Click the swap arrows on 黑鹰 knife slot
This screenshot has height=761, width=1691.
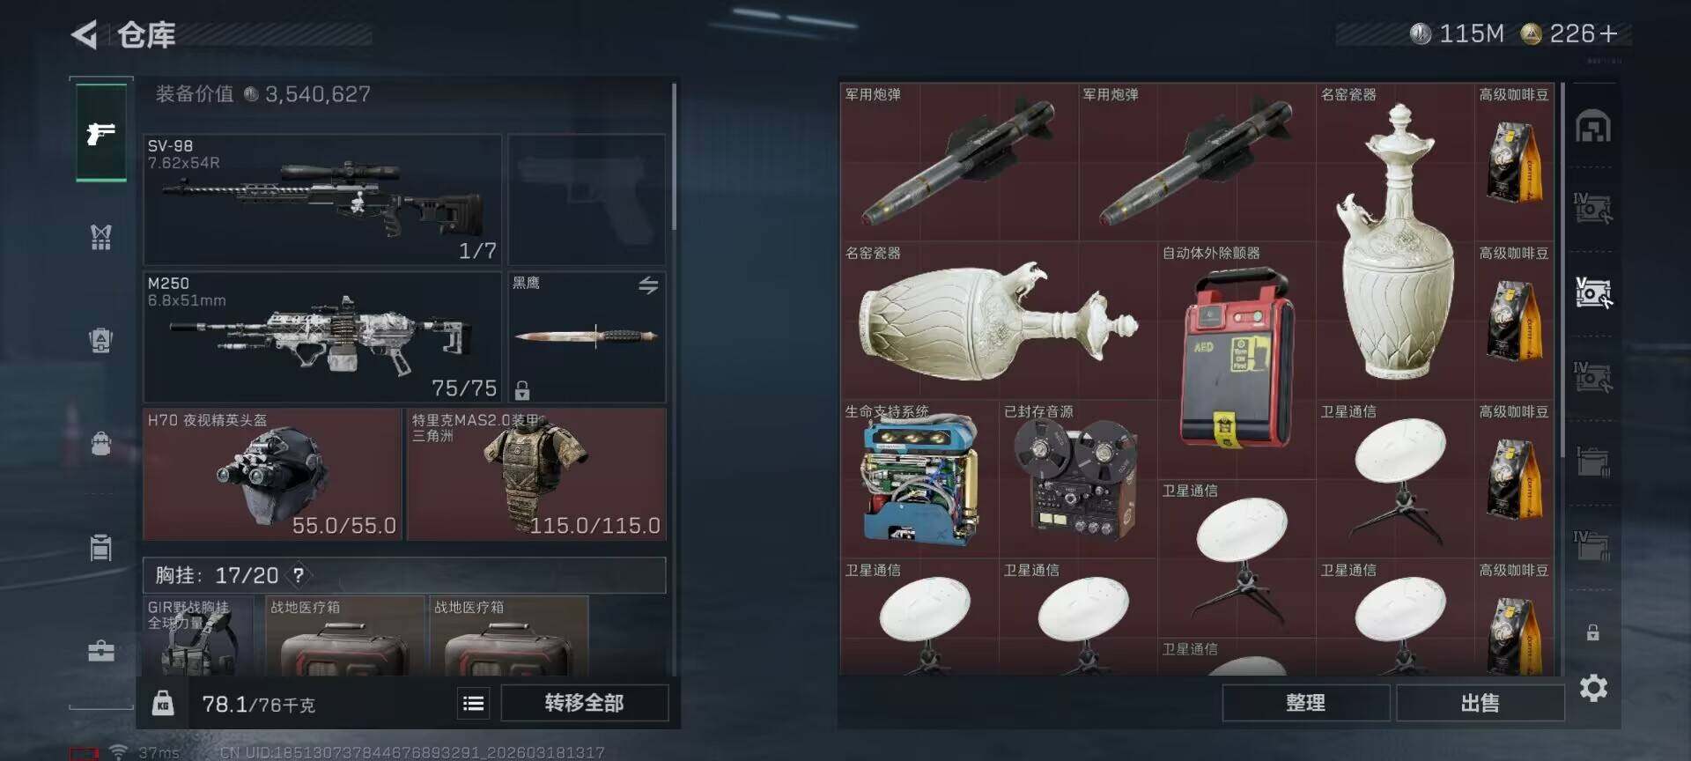coord(648,285)
